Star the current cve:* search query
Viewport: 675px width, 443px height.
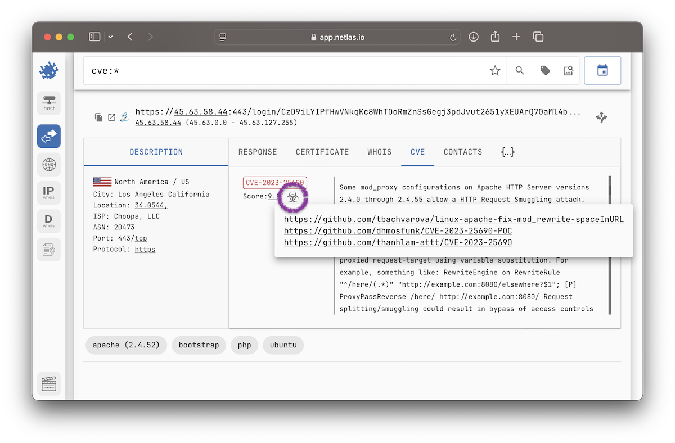coord(495,70)
